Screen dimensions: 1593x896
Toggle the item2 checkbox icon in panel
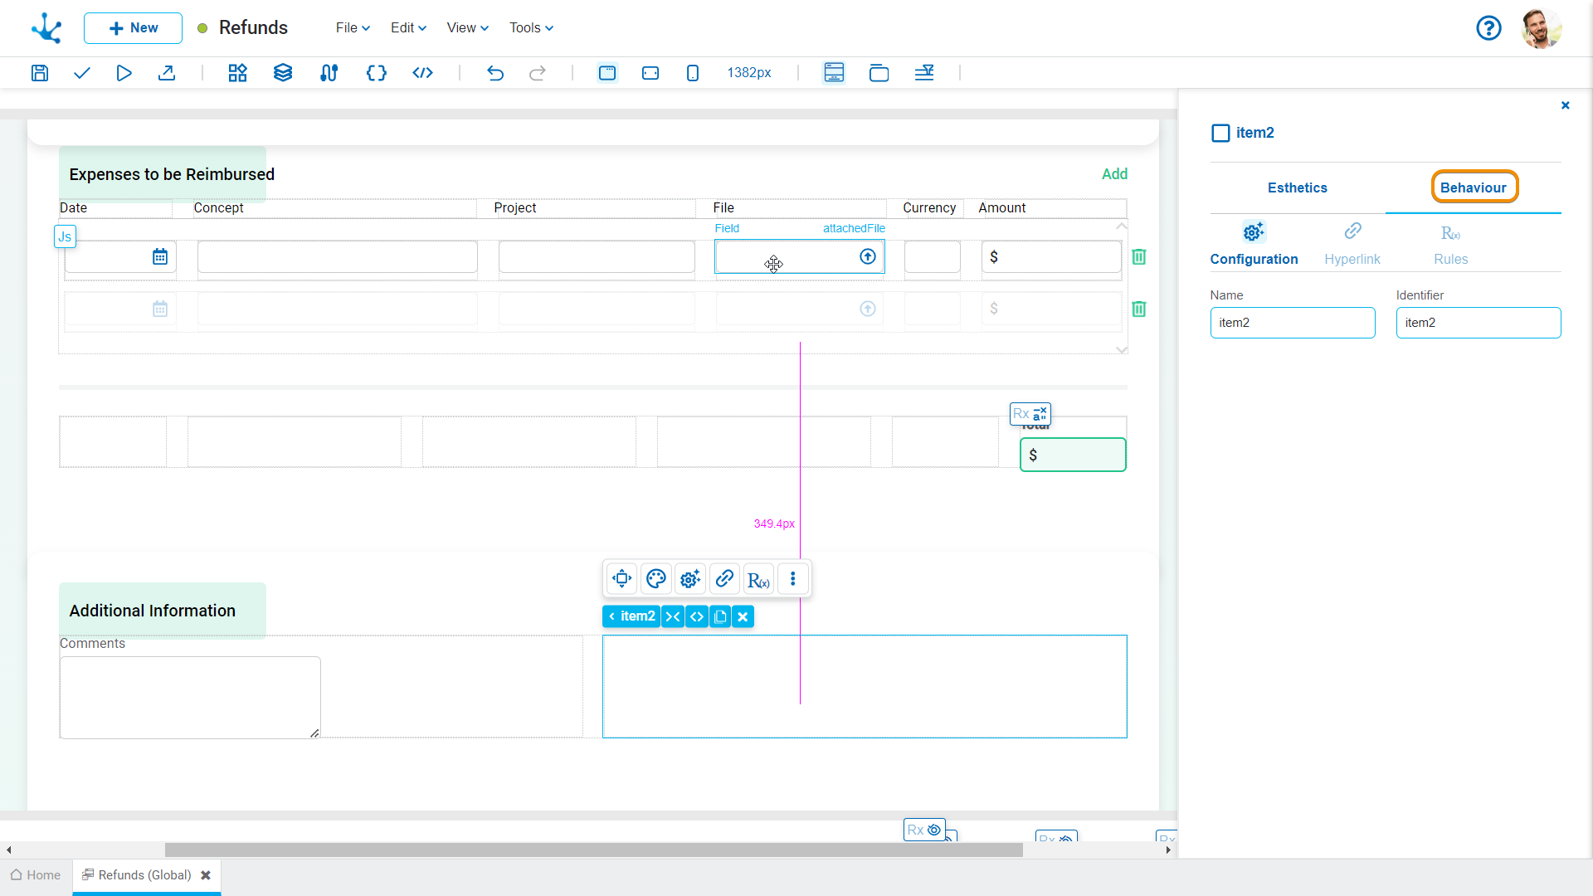pos(1220,133)
